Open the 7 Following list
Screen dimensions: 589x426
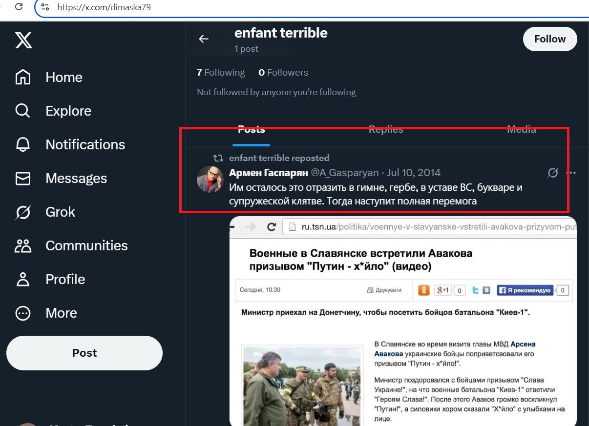[221, 73]
